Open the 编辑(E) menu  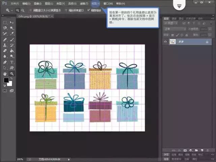[26, 4]
